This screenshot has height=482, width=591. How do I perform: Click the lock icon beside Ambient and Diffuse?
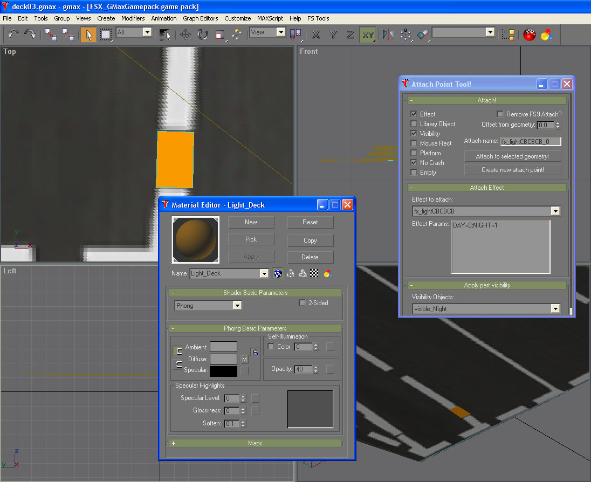255,352
